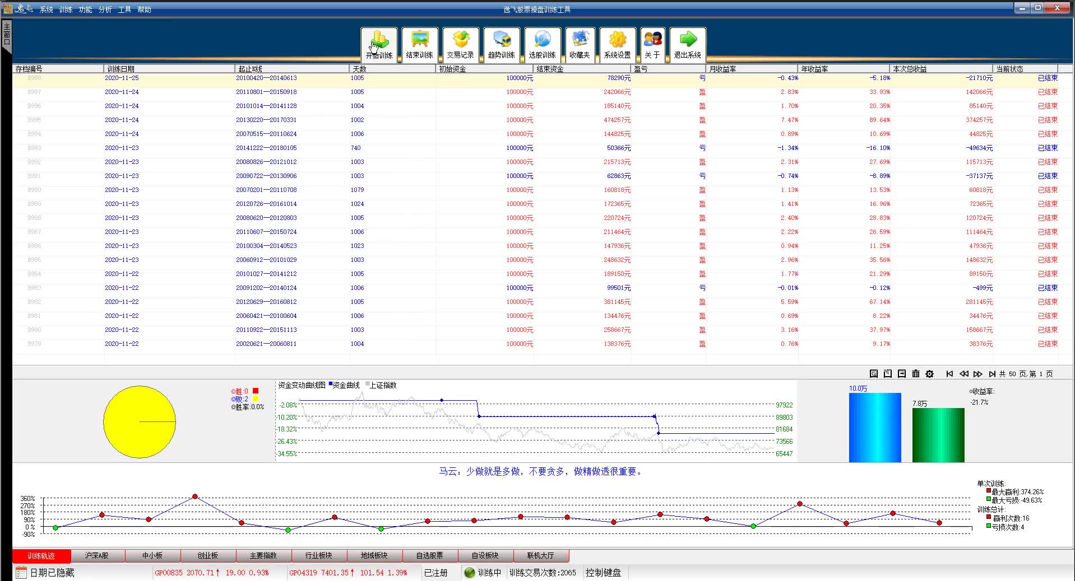Viewport: 1075px width, 581px height.
Task: Switch to the 主要指数 tab
Action: pos(263,555)
